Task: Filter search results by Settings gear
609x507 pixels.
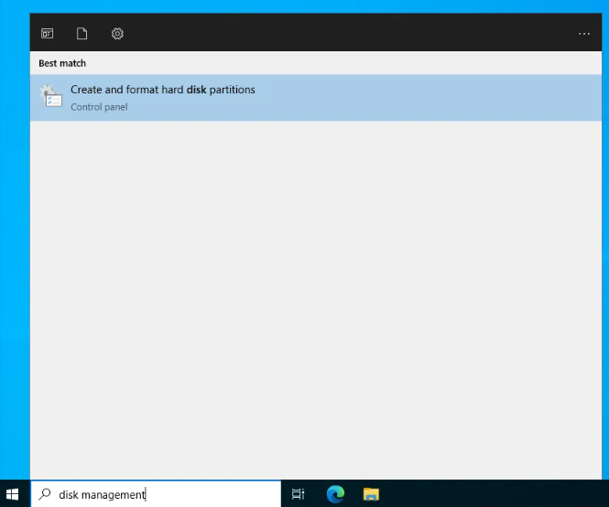Action: [x=117, y=34]
